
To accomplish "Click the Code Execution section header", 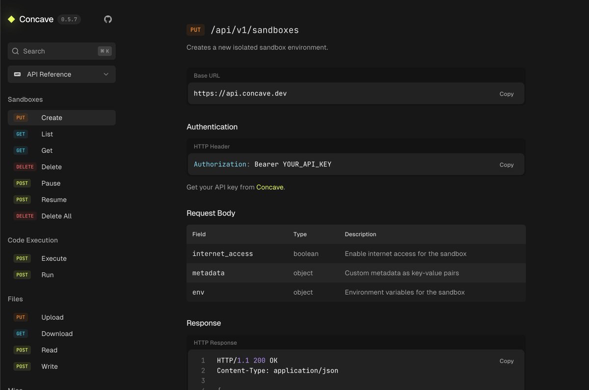I will [33, 240].
